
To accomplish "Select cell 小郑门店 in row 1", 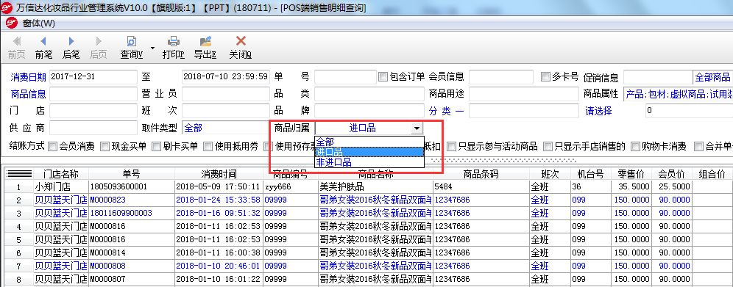I will click(x=60, y=187).
